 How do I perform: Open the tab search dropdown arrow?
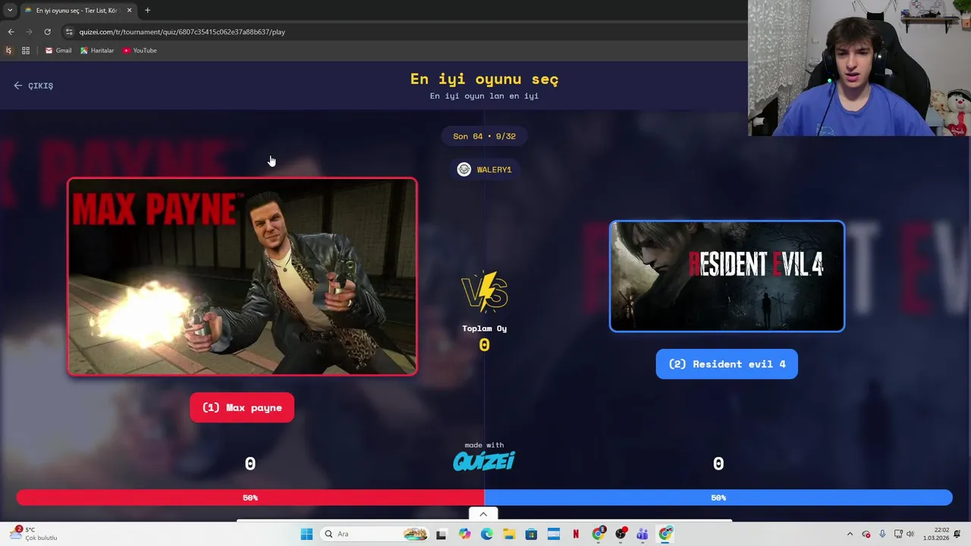[x=10, y=10]
